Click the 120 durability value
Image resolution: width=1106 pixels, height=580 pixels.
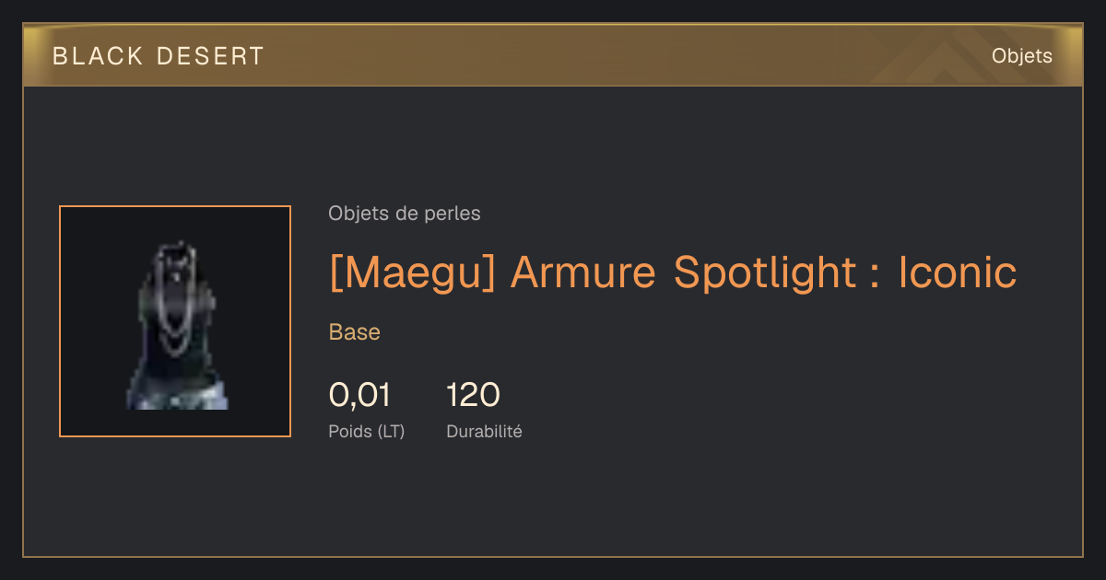pyautogui.click(x=473, y=395)
